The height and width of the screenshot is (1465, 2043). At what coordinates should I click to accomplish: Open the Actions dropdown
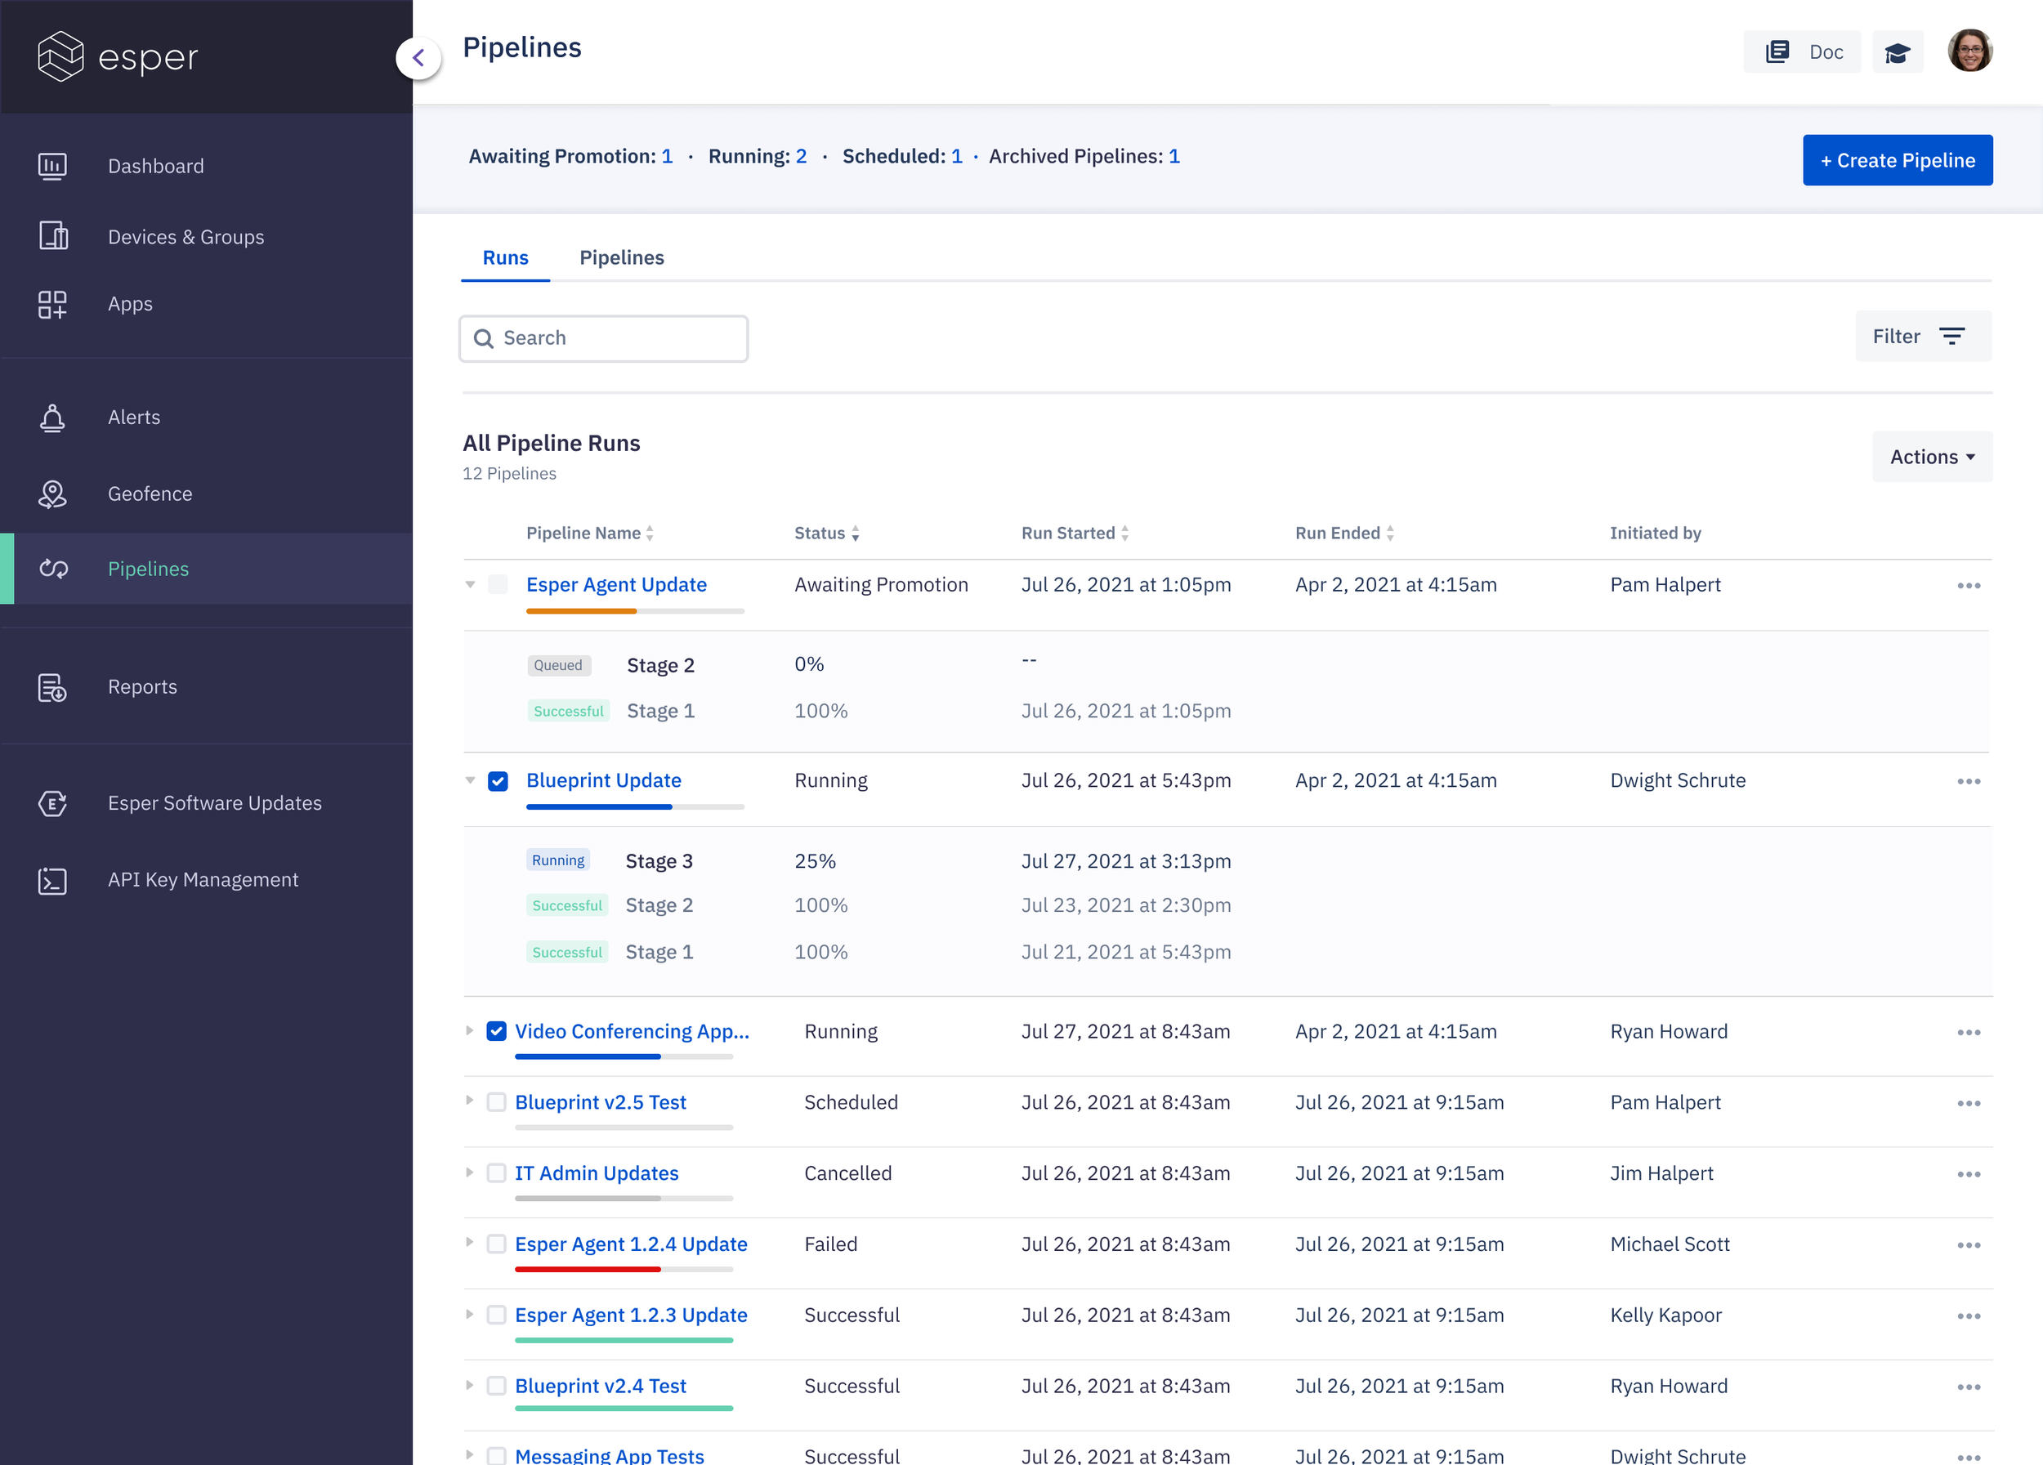1931,458
